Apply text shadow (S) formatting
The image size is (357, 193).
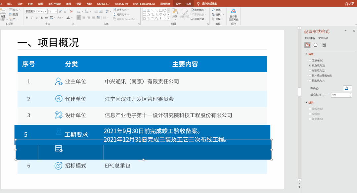pyautogui.click(x=42, y=18)
